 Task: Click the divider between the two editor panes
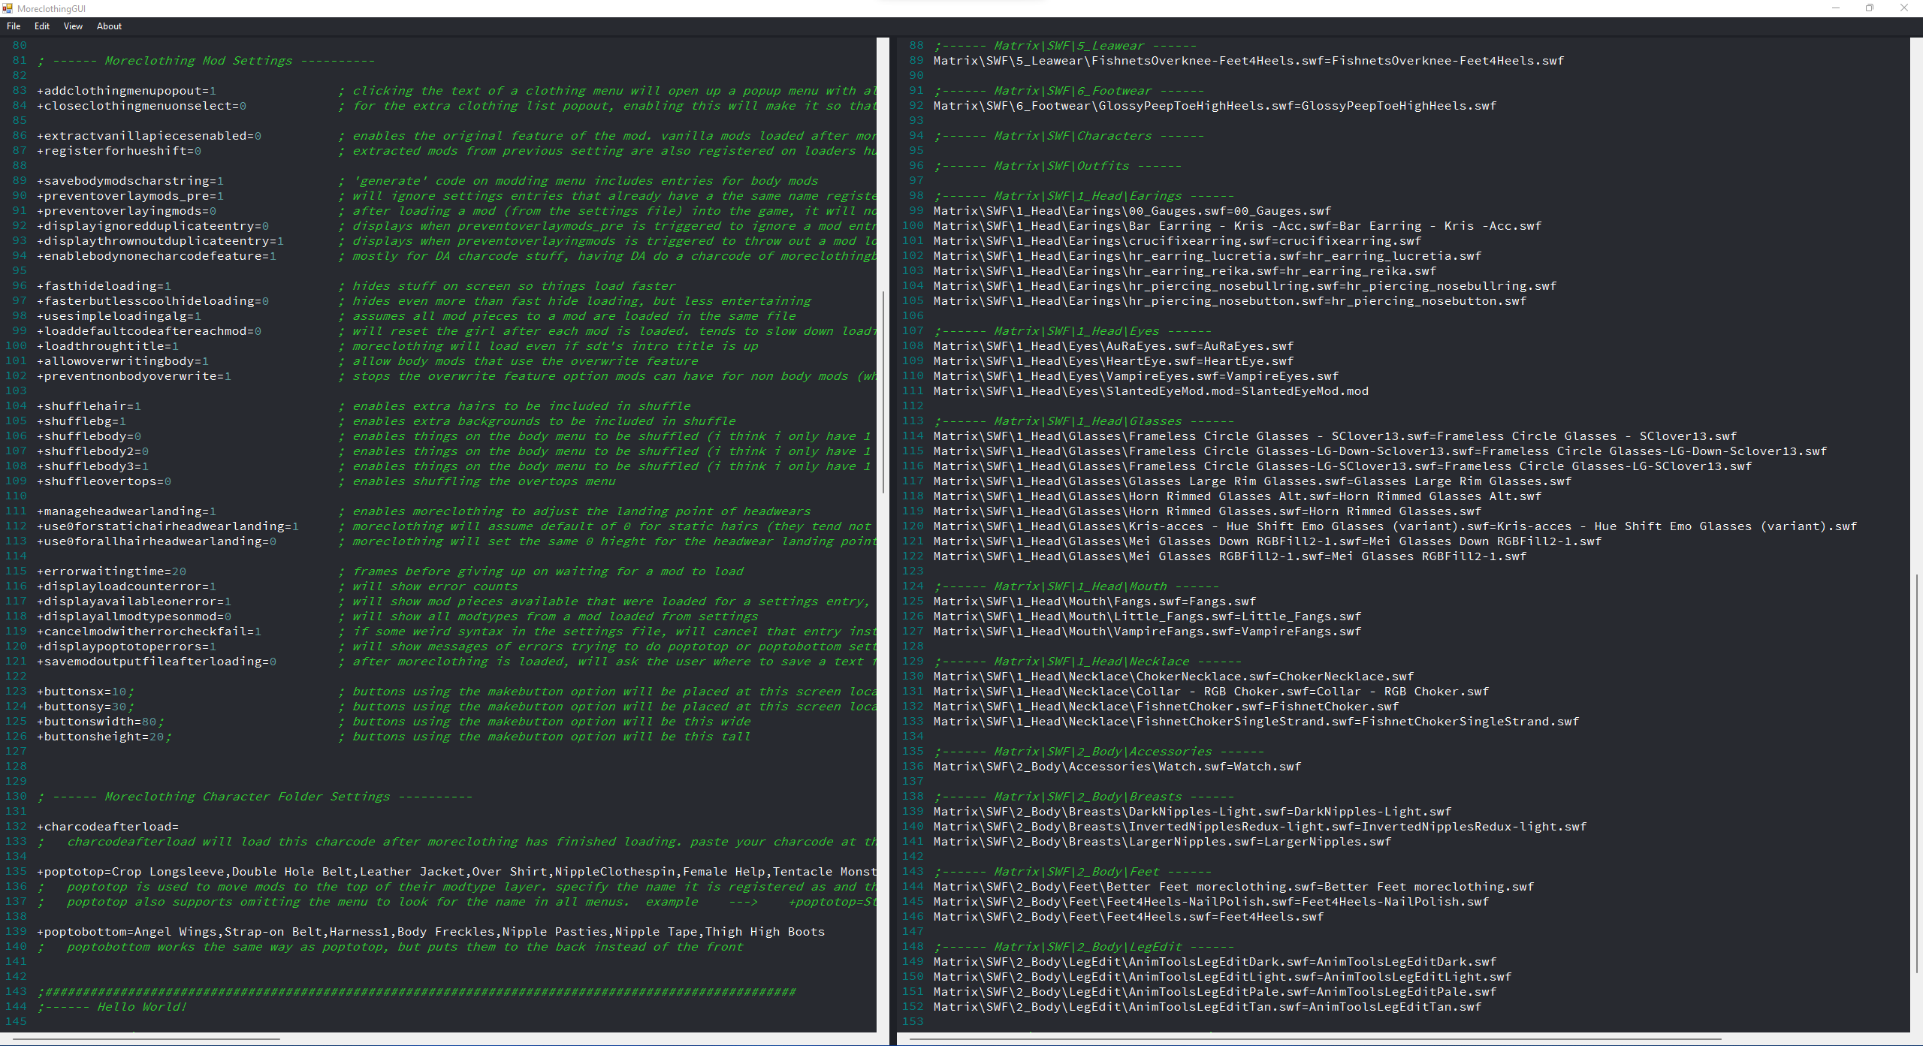(x=892, y=526)
